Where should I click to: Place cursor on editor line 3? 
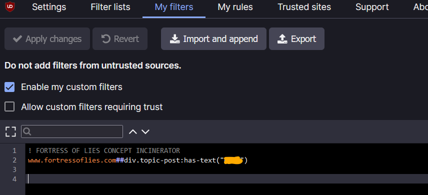(x=226, y=169)
